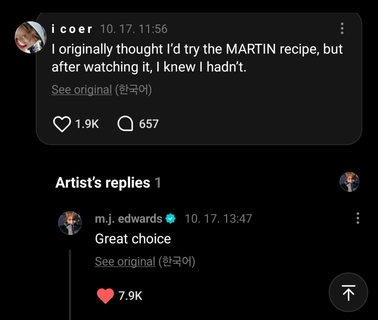View icoer's profile picture
The image size is (378, 320).
pyautogui.click(x=31, y=37)
